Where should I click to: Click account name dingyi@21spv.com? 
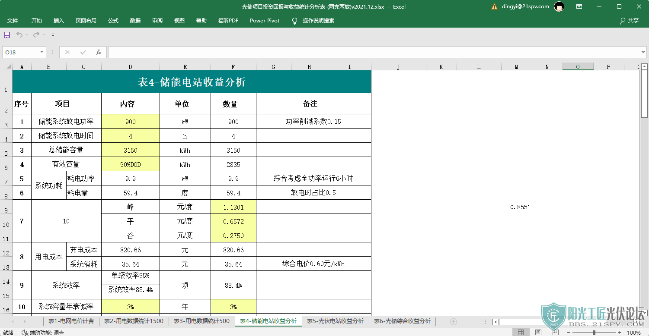click(525, 6)
